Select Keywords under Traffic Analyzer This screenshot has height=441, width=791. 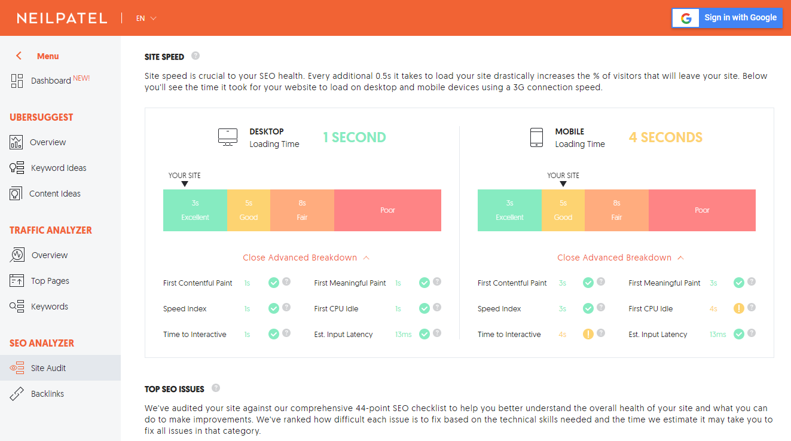pos(50,307)
